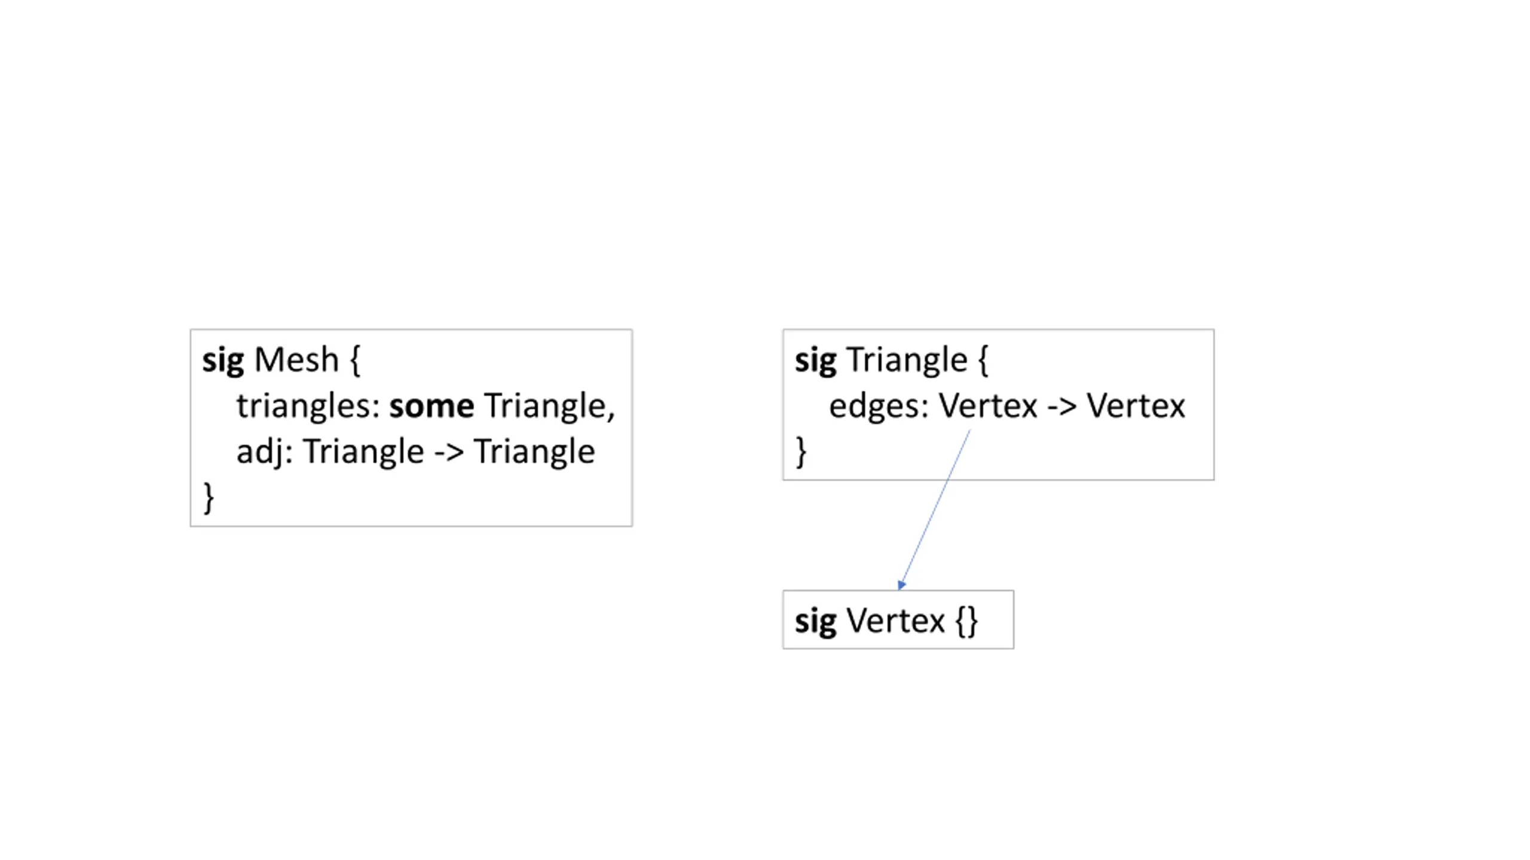Click the last Vertex in edges line
Screen dimensions: 1530x860
pyautogui.click(x=1136, y=406)
